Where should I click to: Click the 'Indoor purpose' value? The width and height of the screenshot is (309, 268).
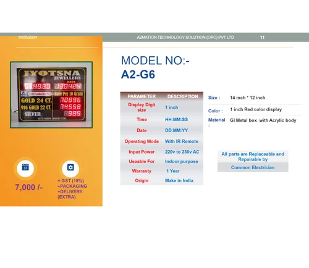(x=181, y=161)
